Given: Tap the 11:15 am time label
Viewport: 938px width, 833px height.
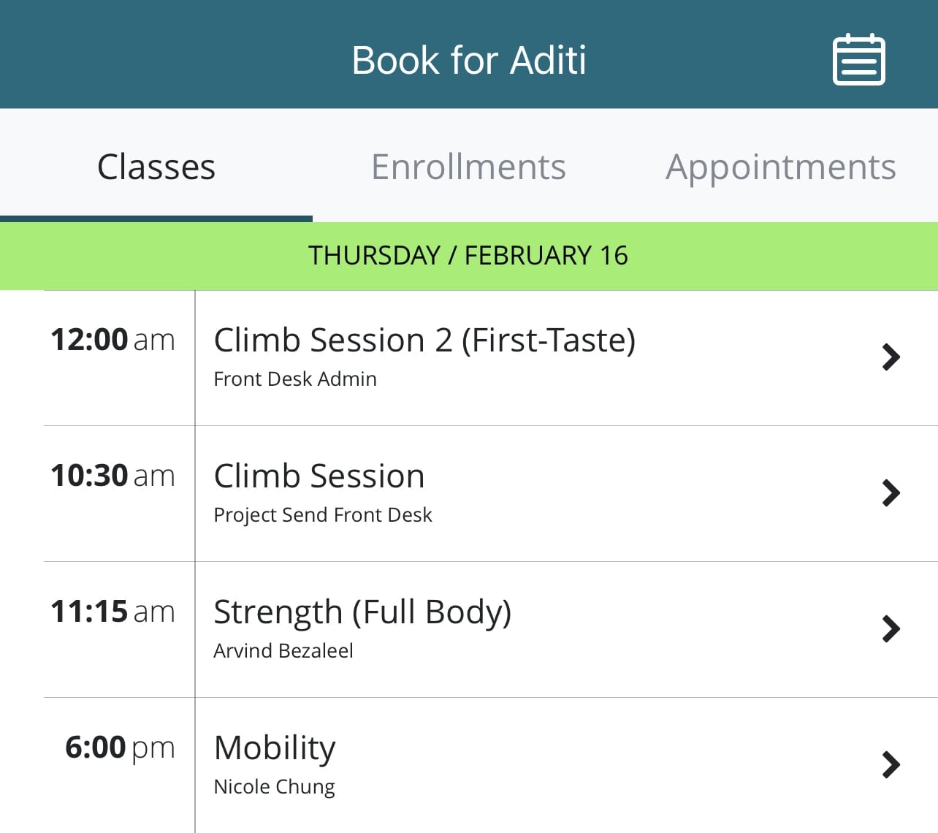Looking at the screenshot, I should pyautogui.click(x=113, y=612).
